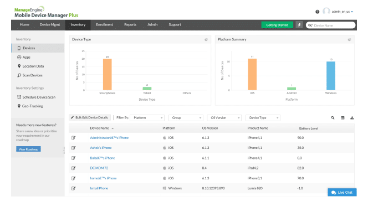Click the Location Data pin icon
This screenshot has height=212, width=368.
(19, 66)
